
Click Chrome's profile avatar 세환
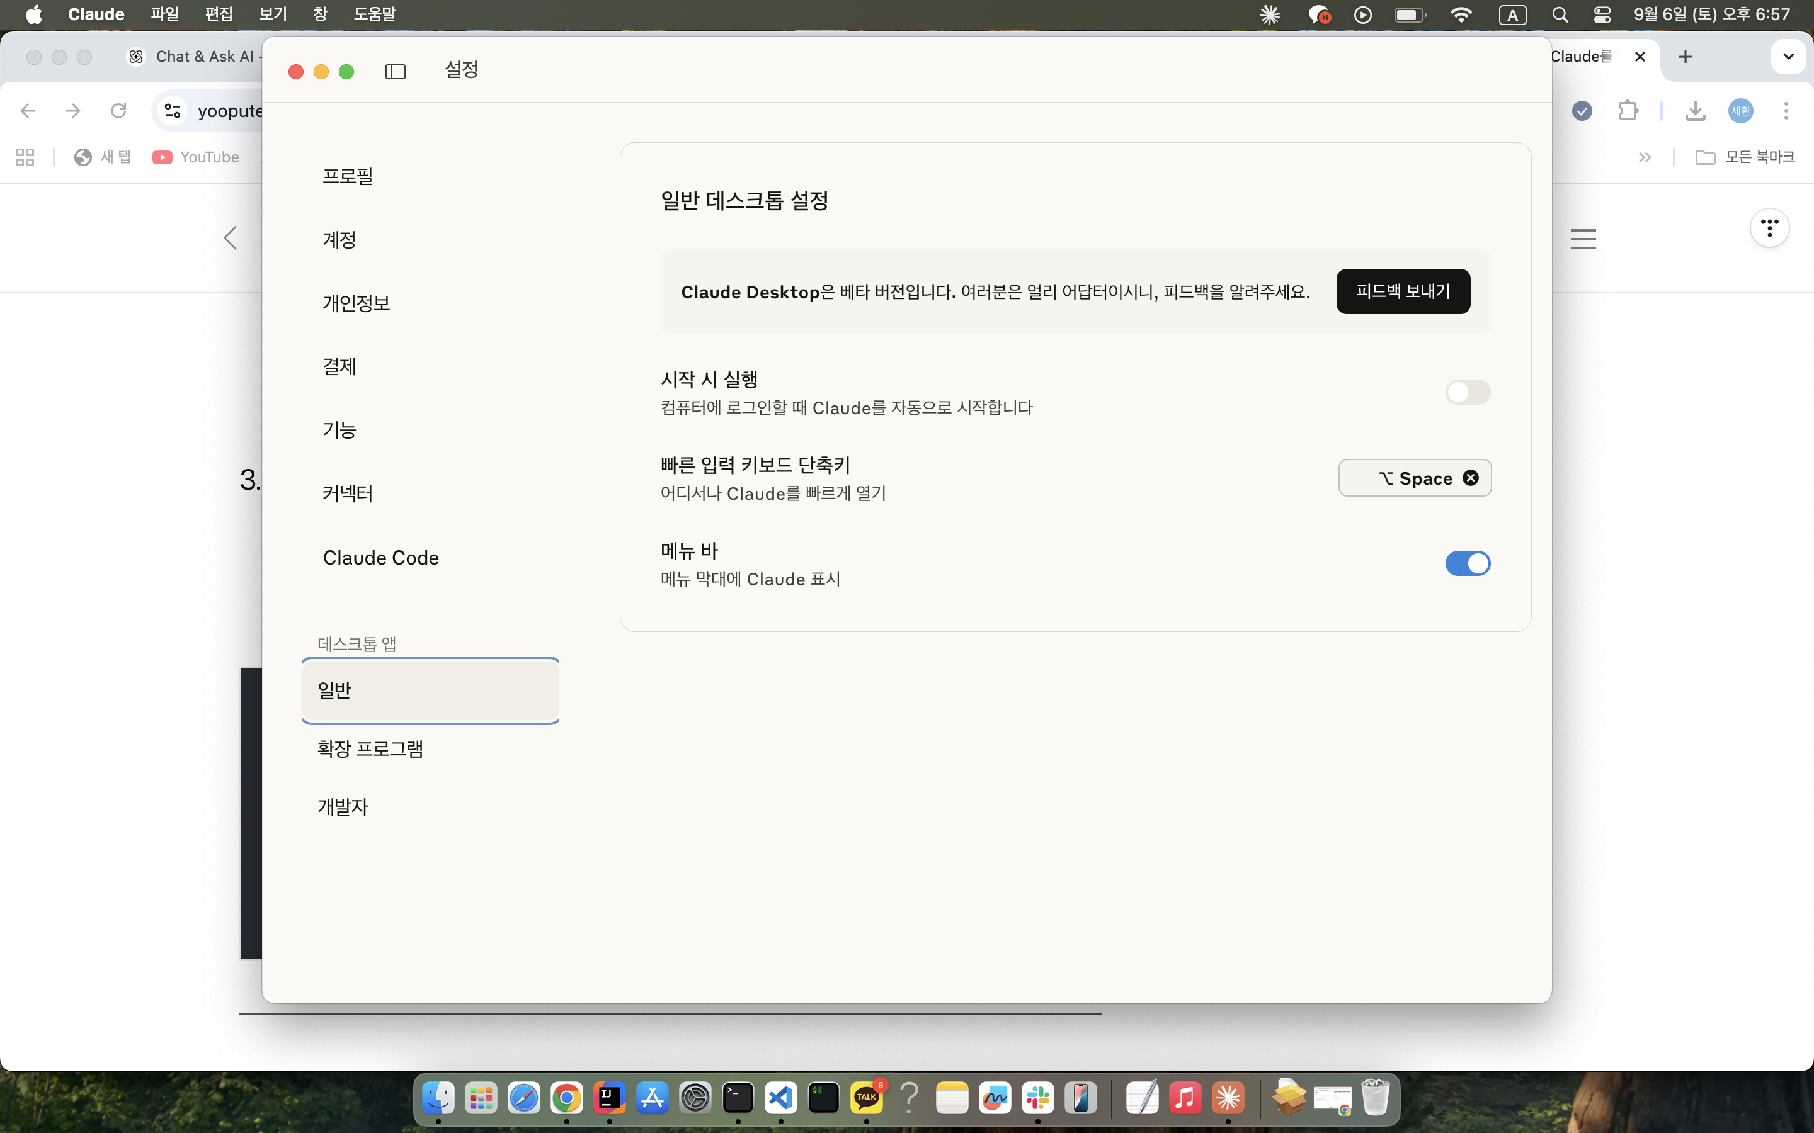pos(1740,111)
